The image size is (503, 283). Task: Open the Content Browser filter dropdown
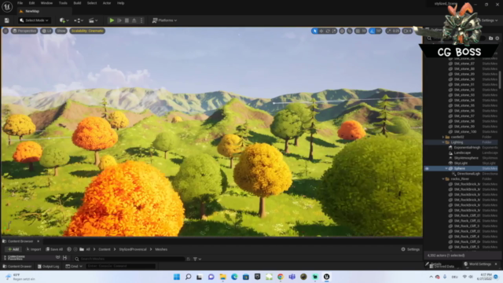(197, 259)
